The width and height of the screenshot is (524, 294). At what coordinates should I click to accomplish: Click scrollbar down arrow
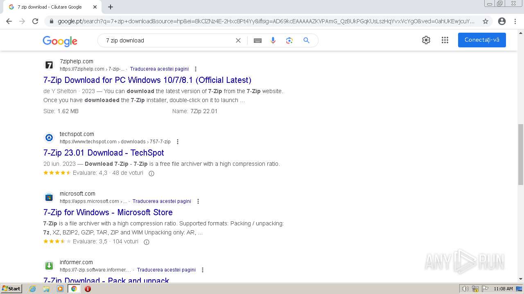click(x=521, y=279)
